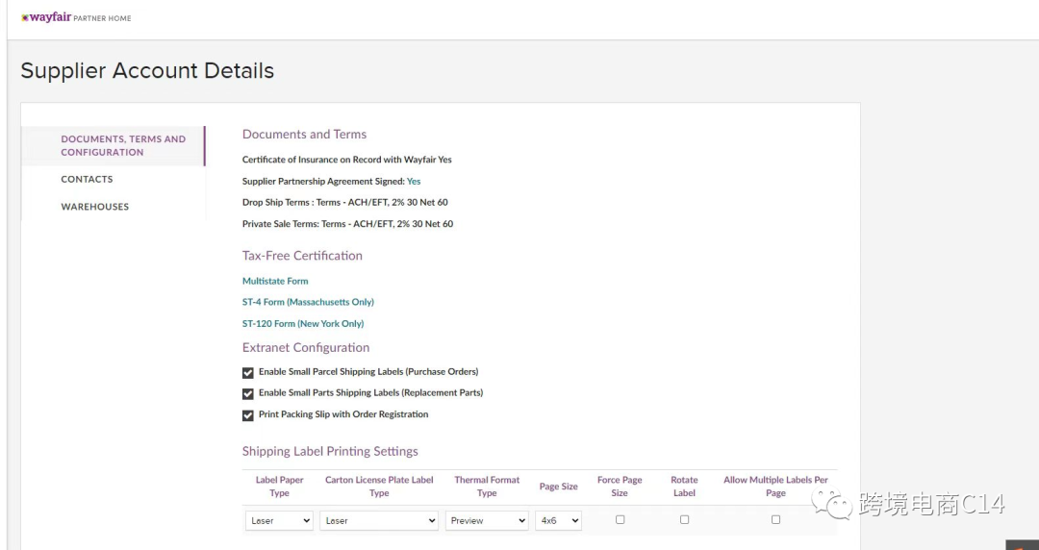The height and width of the screenshot is (550, 1039).
Task: Click the Supplier Account Details heading
Action: (x=147, y=71)
